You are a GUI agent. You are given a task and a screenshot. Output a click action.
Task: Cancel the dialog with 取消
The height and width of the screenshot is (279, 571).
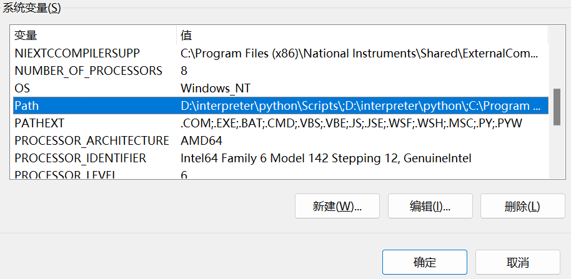[518, 262]
